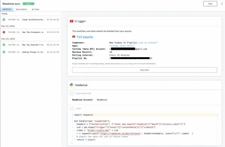Click the 07:56:58 AM event timestamp
Image resolution: width=225 pixels, height=147 pixels.
click(x=53, y=19)
